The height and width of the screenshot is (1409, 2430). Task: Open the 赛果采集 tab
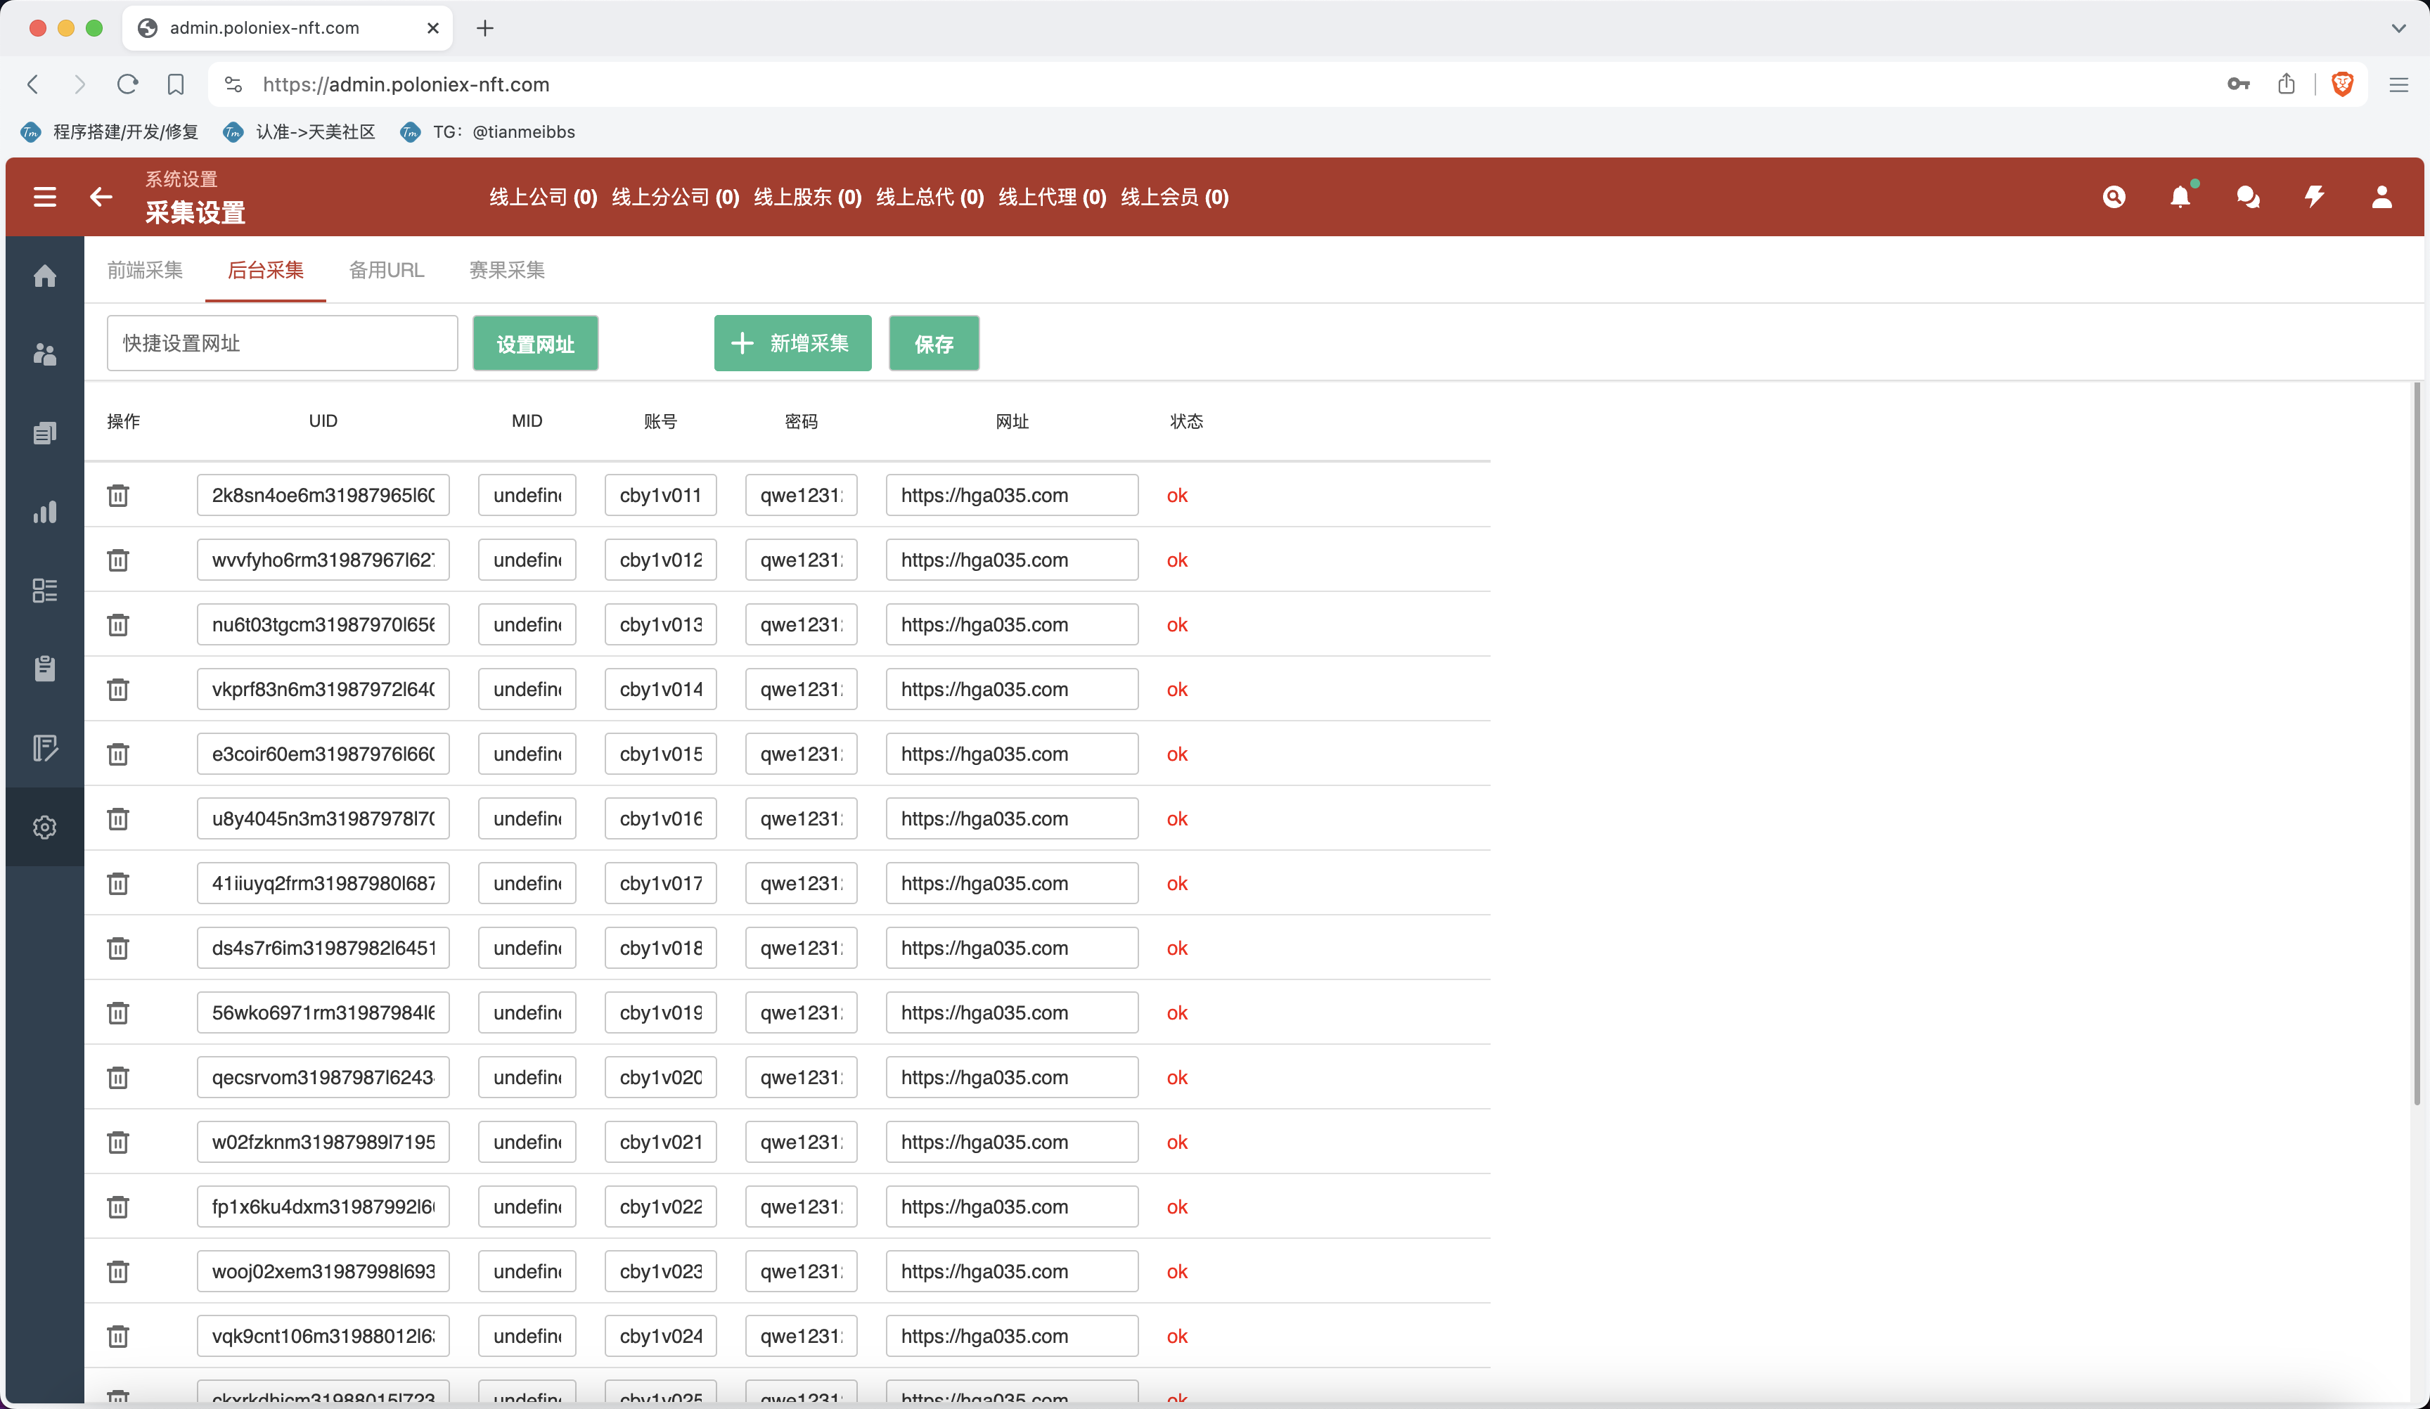point(506,270)
